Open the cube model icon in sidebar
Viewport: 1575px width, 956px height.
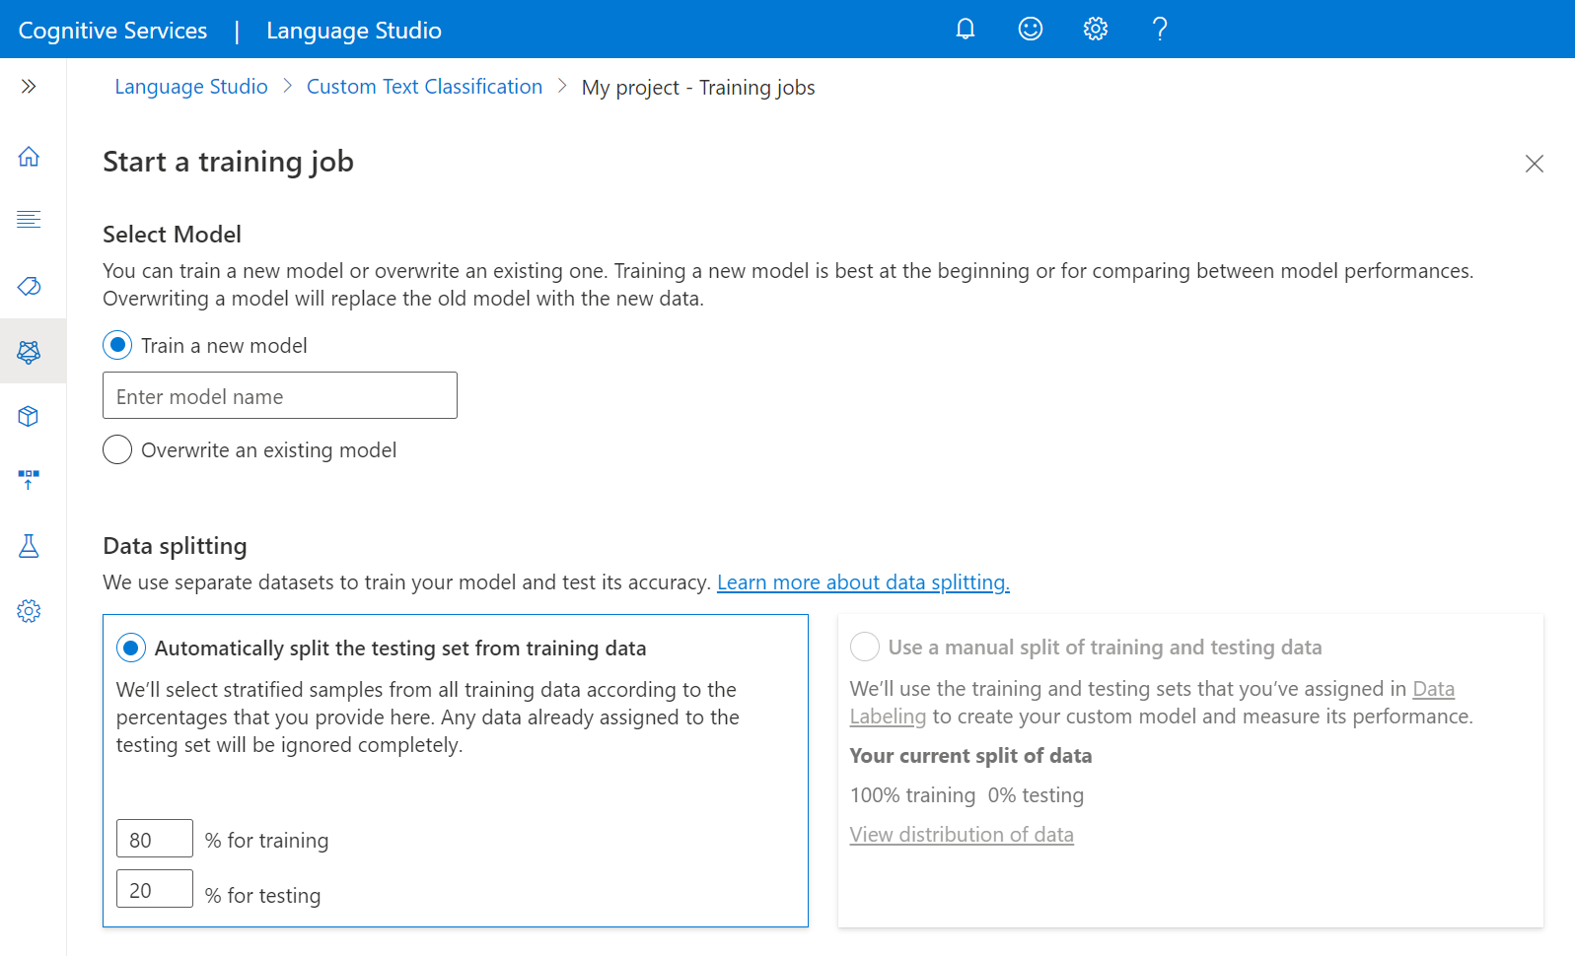[x=29, y=416]
